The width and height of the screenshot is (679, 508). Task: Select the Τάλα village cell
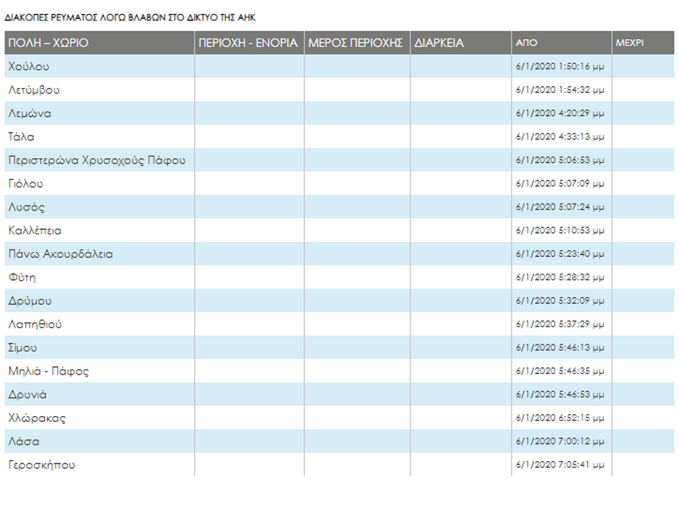point(100,136)
